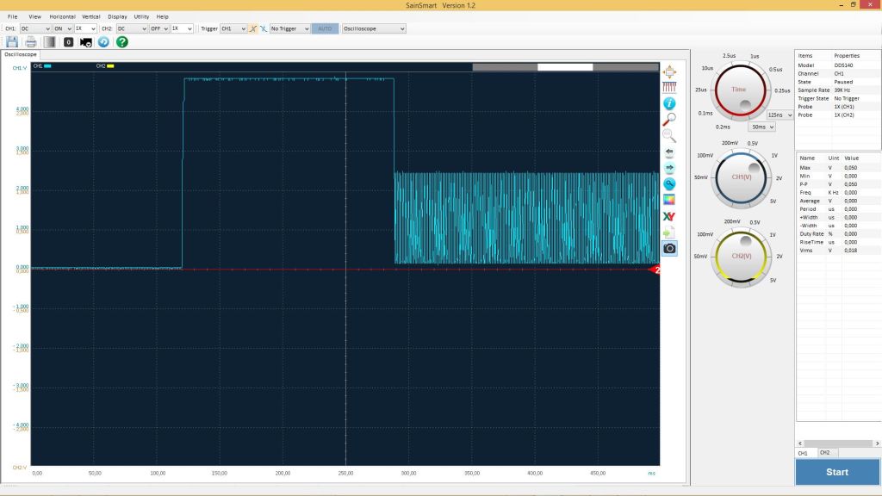Click the Duty Rate measurement row

pyautogui.click(x=838, y=234)
